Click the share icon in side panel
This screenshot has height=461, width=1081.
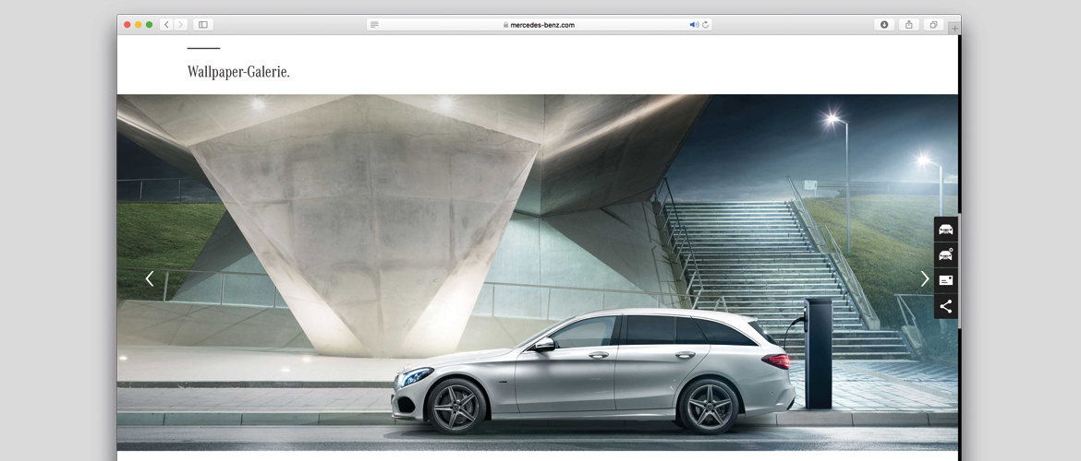pyautogui.click(x=946, y=306)
